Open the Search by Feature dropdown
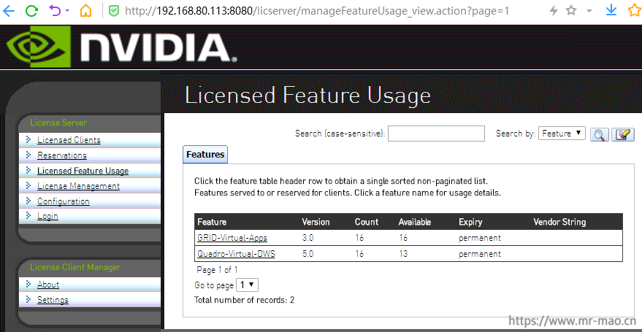Image resolution: width=642 pixels, height=332 pixels. [562, 134]
